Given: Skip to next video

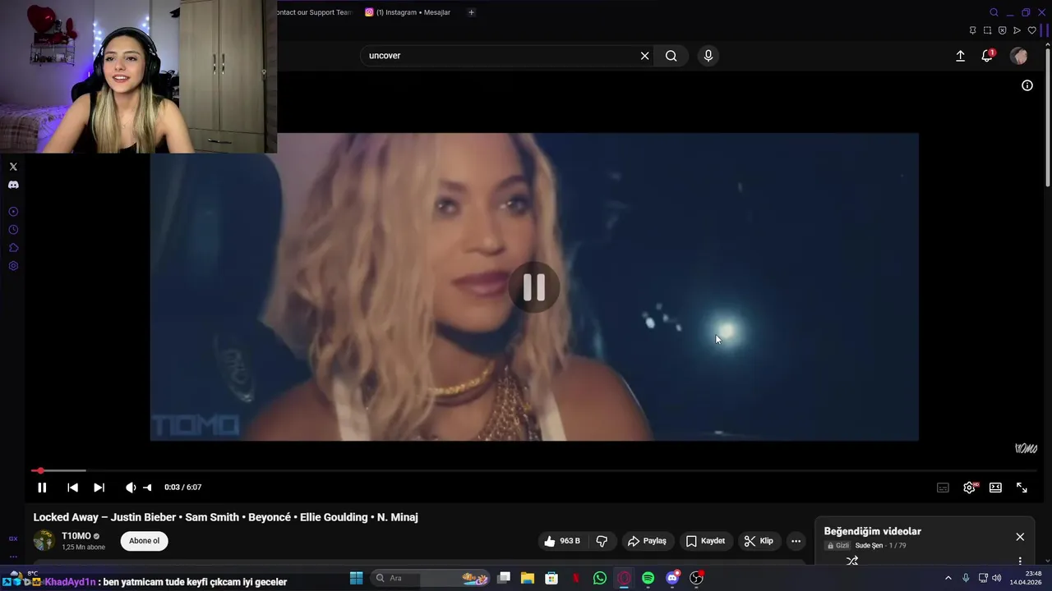Looking at the screenshot, I should pos(99,488).
